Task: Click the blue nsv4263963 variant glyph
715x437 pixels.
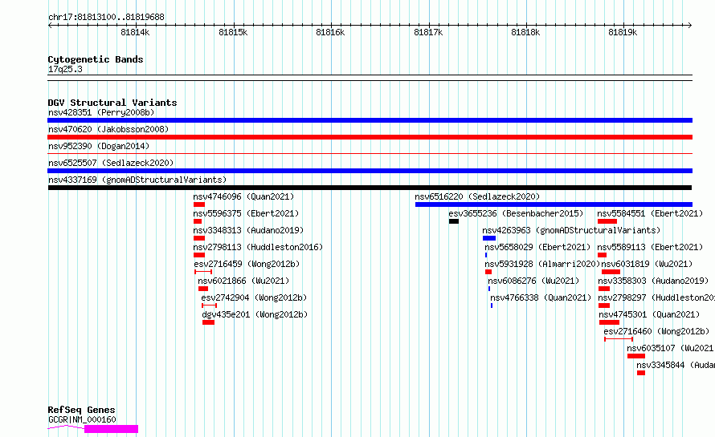Action: pyautogui.click(x=489, y=238)
